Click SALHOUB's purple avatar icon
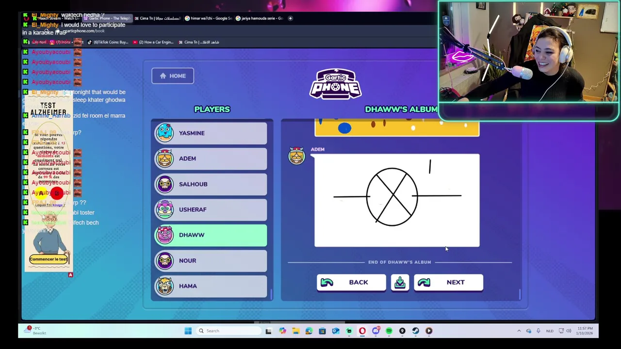 pos(164,184)
